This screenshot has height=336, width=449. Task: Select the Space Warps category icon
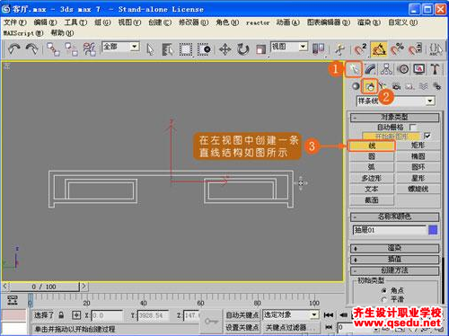click(x=423, y=86)
